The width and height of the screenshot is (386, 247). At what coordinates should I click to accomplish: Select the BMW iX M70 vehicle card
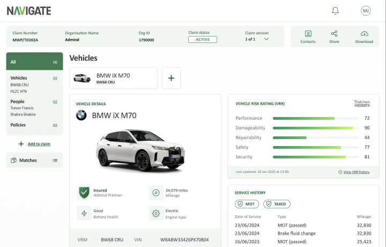114,78
